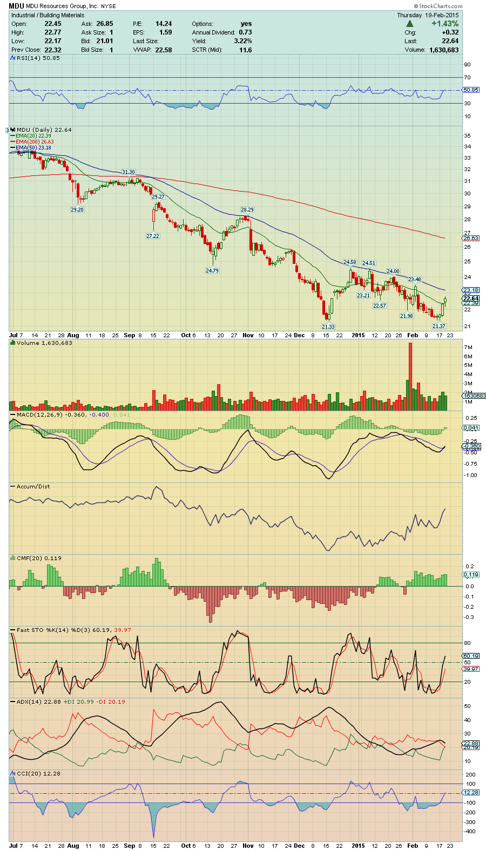Click the VWAP value 22.58
This screenshot has width=486, height=851.
point(164,50)
